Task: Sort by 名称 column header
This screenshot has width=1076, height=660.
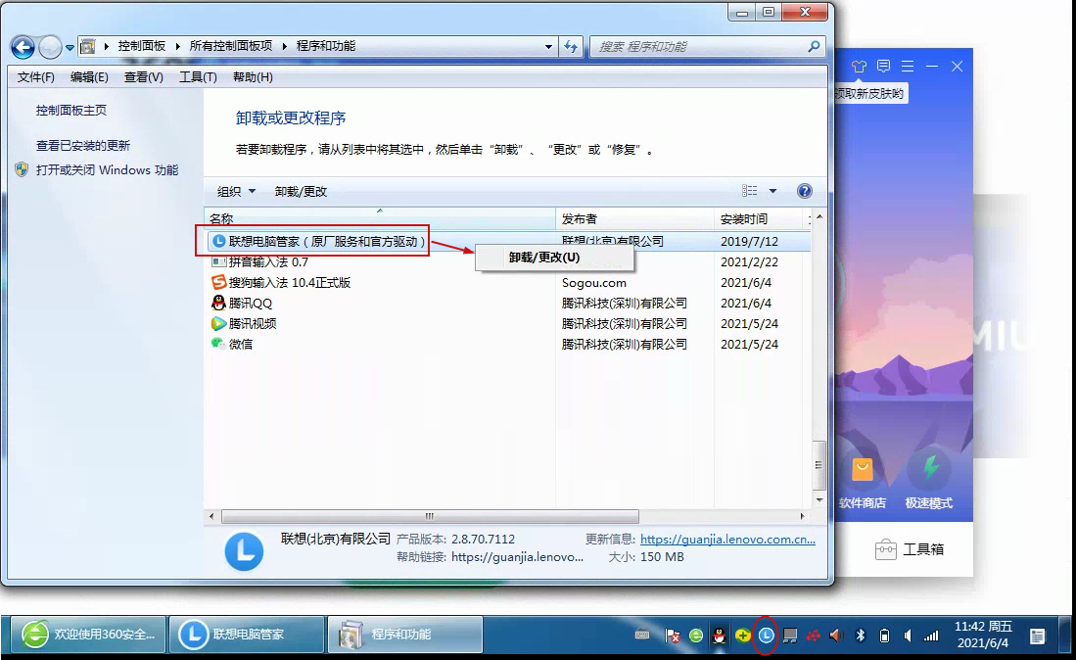Action: tap(380, 218)
